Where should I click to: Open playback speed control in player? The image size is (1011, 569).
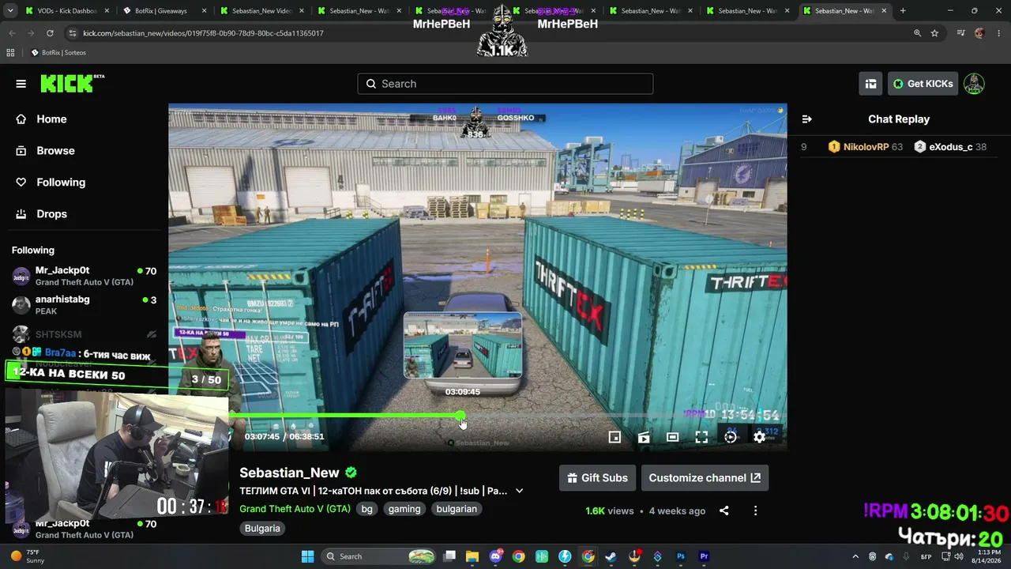(731, 437)
